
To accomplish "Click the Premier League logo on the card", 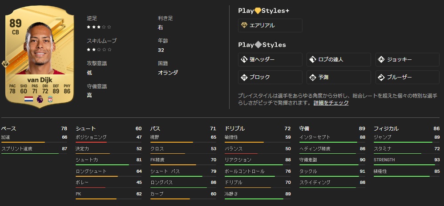I will [40, 100].
